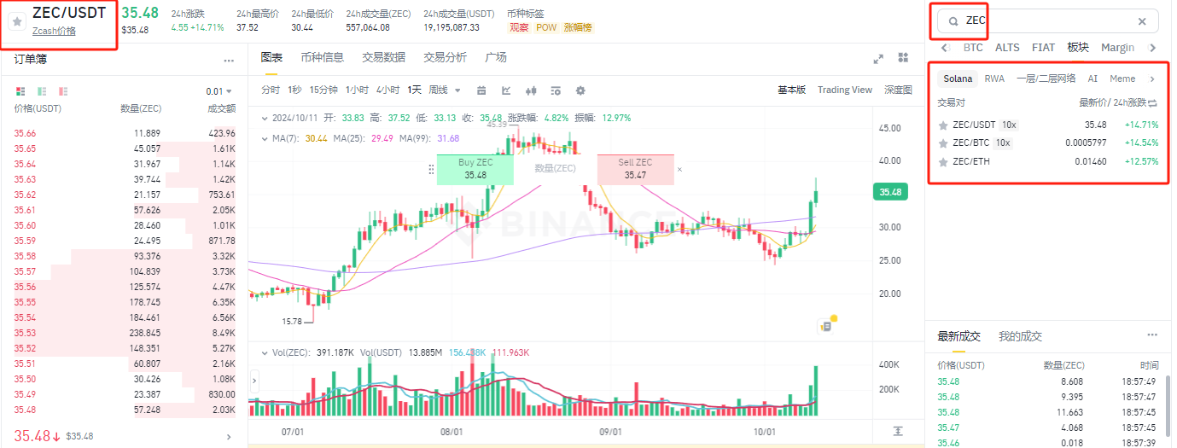Close the quick Buy/Sell chart widget
The image size is (1177, 448).
[679, 170]
